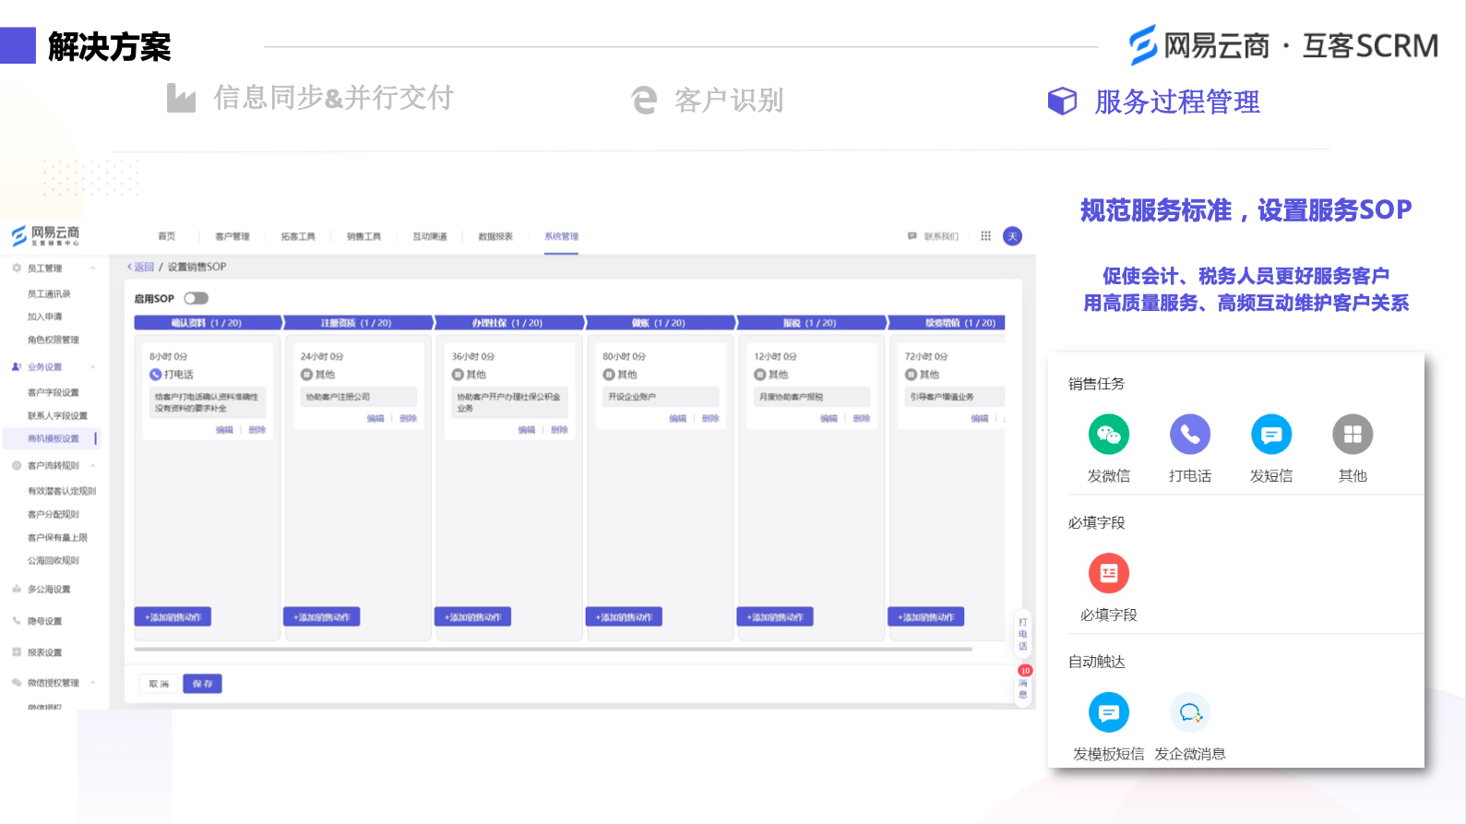Viewport: 1466px width, 824px height.
Task: Pick the 其他 grid icon in sales tasks
Action: coord(1352,435)
